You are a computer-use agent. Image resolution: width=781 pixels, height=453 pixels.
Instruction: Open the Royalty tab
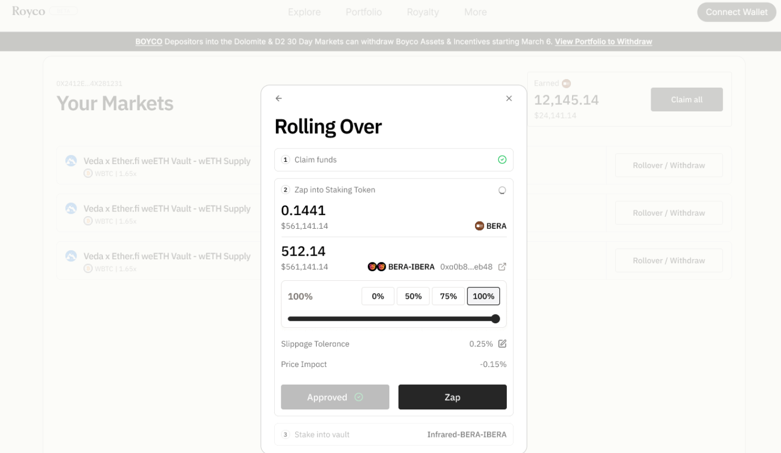click(x=423, y=12)
